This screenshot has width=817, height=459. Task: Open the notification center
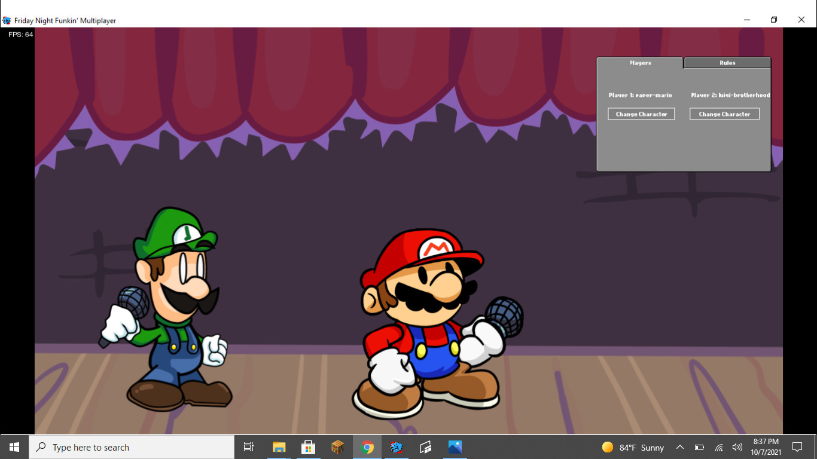click(797, 447)
